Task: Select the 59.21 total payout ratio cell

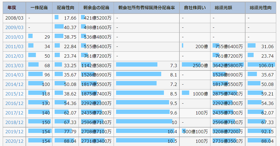Action: point(260,94)
